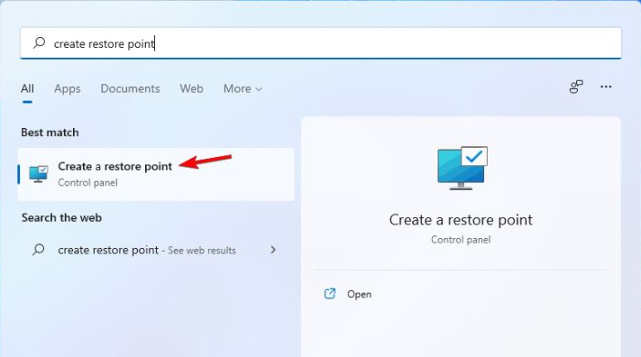Click the Search the web heading

click(x=61, y=217)
